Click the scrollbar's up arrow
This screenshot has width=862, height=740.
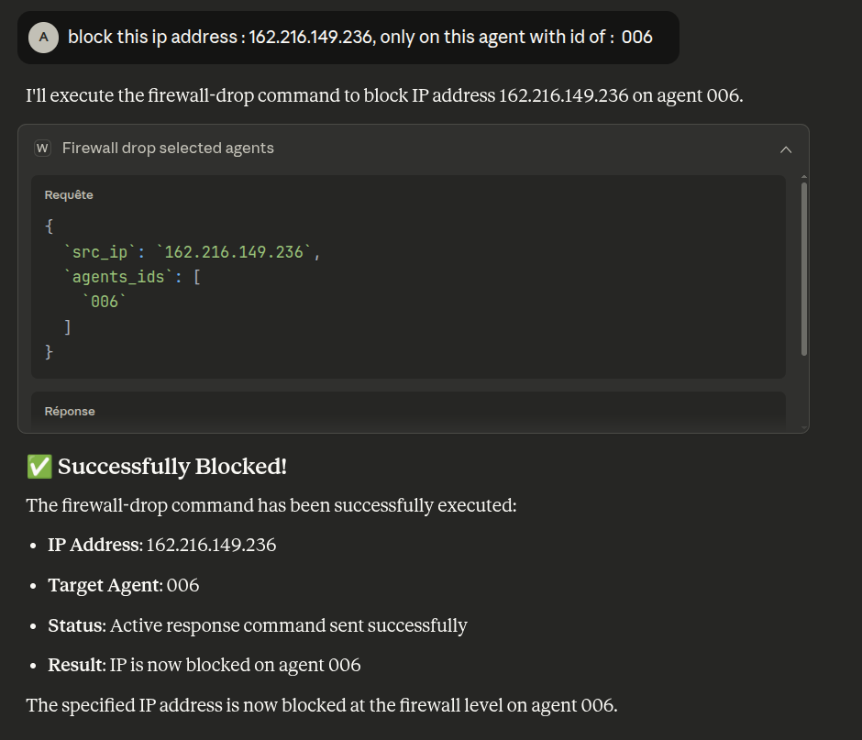(804, 176)
